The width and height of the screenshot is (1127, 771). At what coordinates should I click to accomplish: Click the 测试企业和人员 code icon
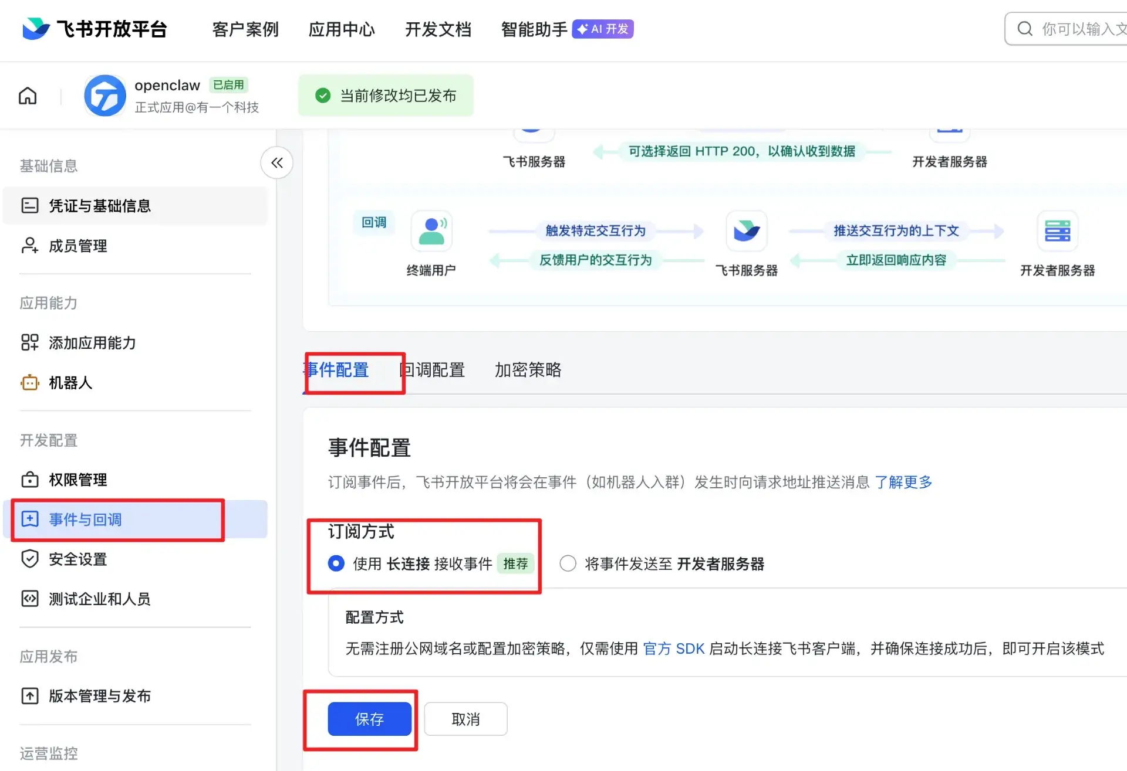tap(29, 599)
